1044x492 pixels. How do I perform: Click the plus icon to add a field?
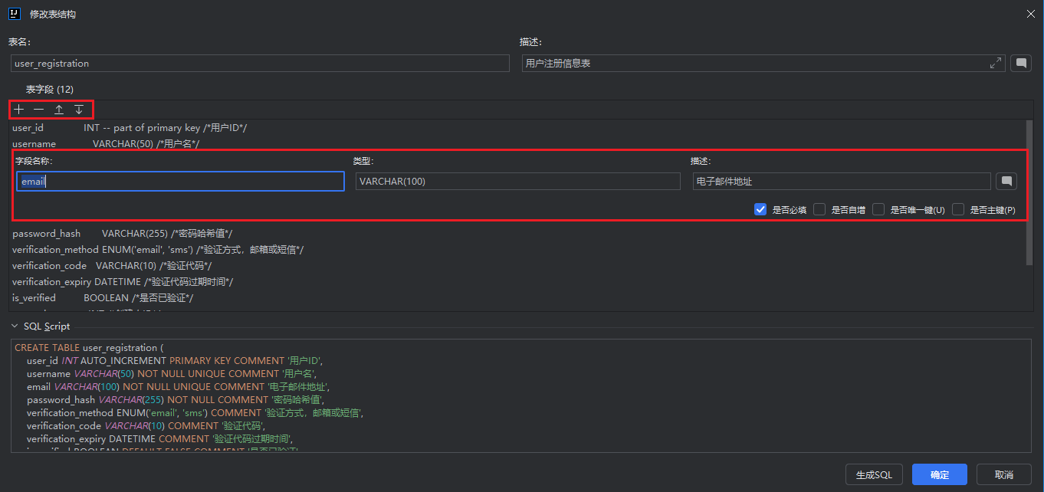tap(19, 110)
